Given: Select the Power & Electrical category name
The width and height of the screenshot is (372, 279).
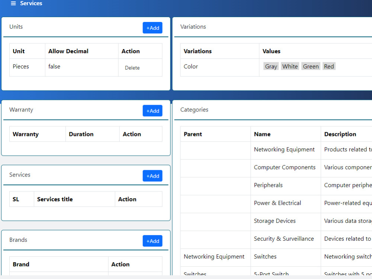Looking at the screenshot, I should [278, 203].
